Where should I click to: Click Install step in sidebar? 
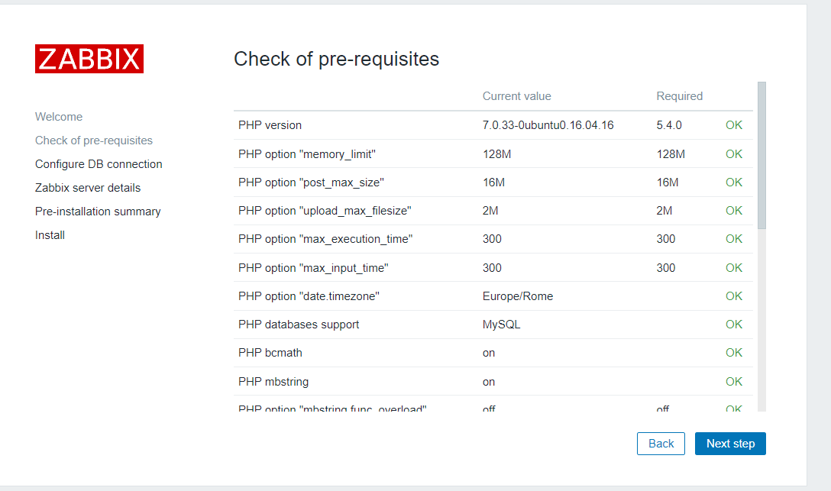click(50, 235)
